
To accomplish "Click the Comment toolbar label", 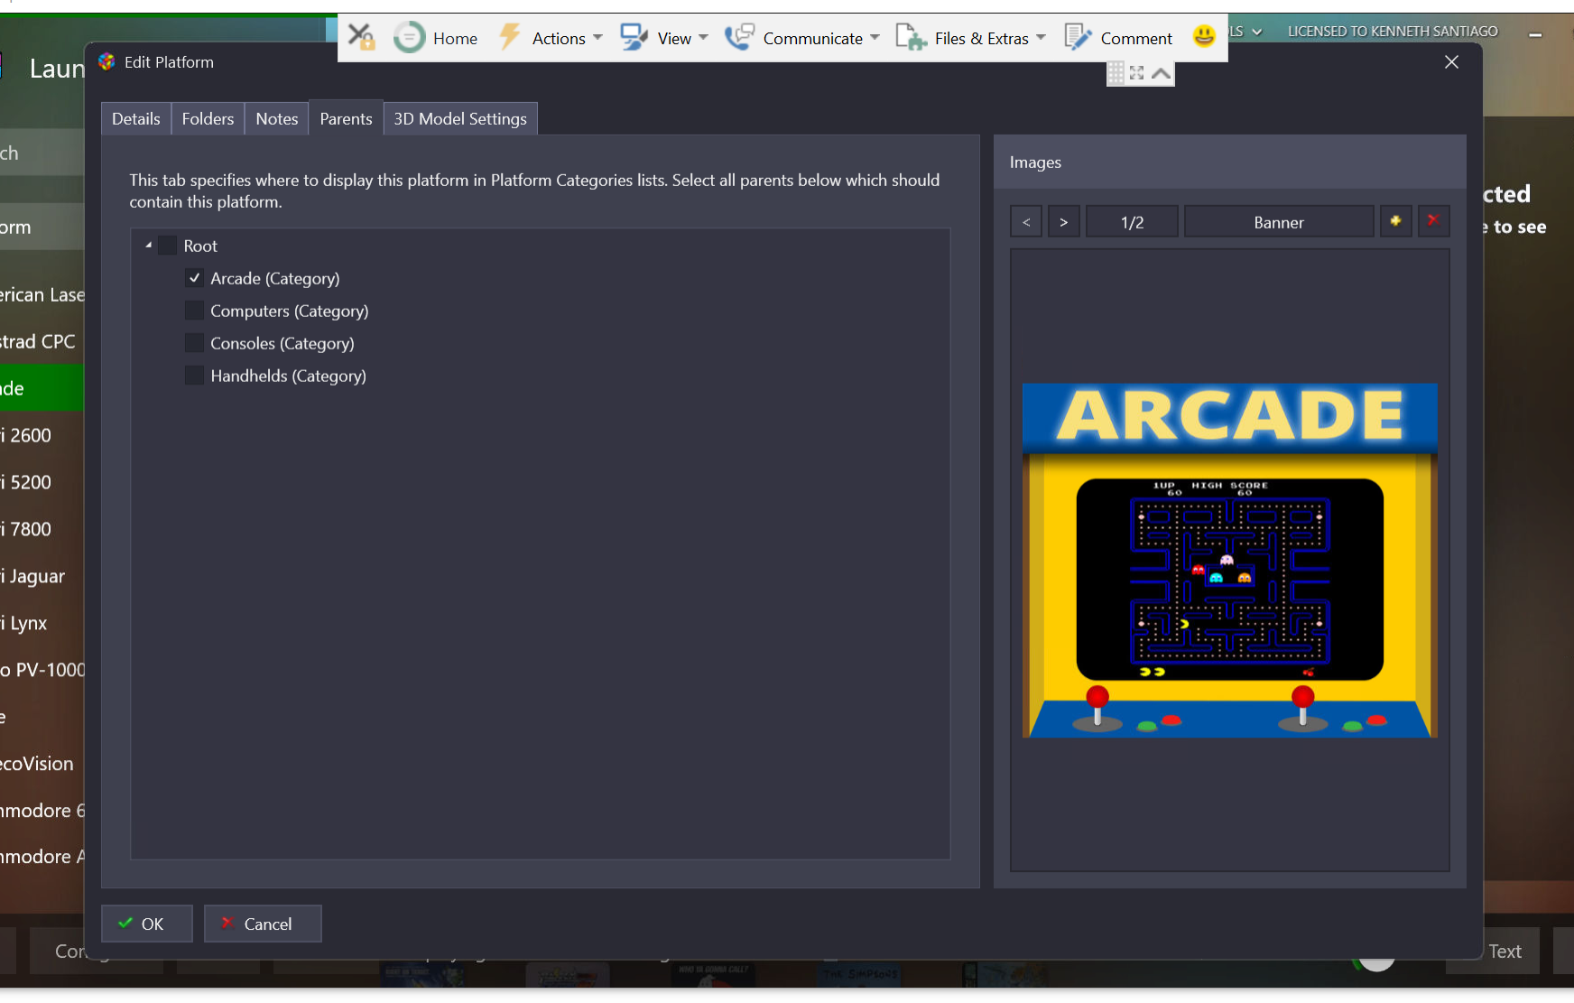I will pos(1136,38).
